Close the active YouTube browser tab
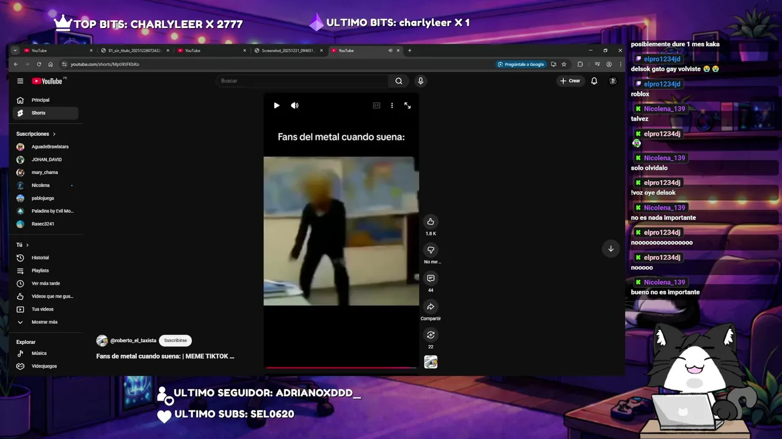Image resolution: width=782 pixels, height=439 pixels. tap(398, 51)
